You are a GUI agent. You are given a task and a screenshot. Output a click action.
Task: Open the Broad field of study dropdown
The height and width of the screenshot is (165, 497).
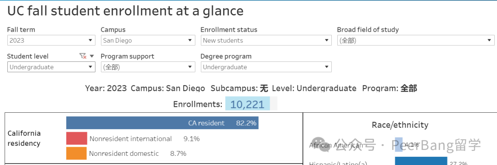[416, 40]
